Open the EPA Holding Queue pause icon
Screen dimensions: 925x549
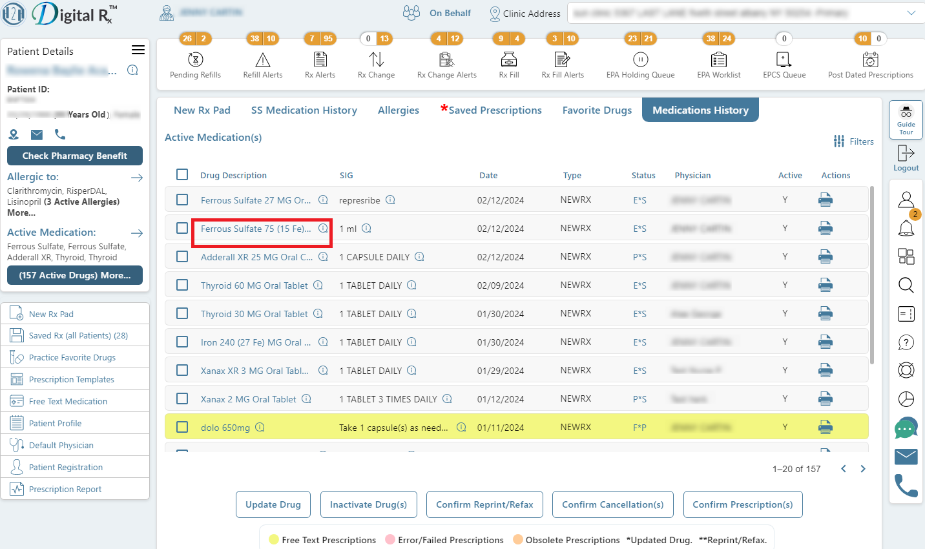640,60
